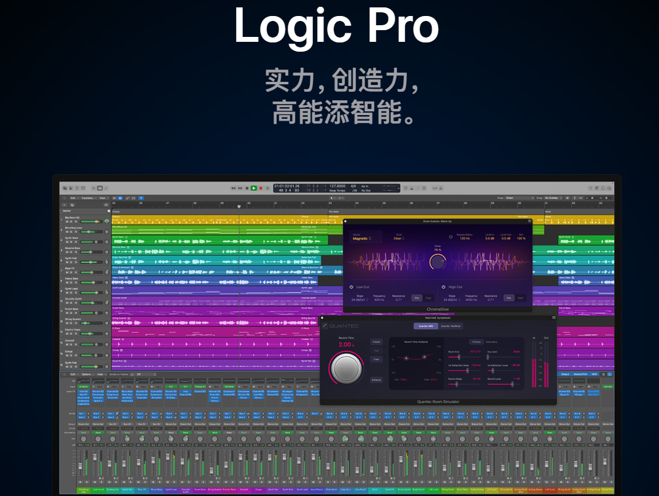Viewport: 659px width, 496px height.
Task: Mute the String Quartet track
Action: coord(67,323)
